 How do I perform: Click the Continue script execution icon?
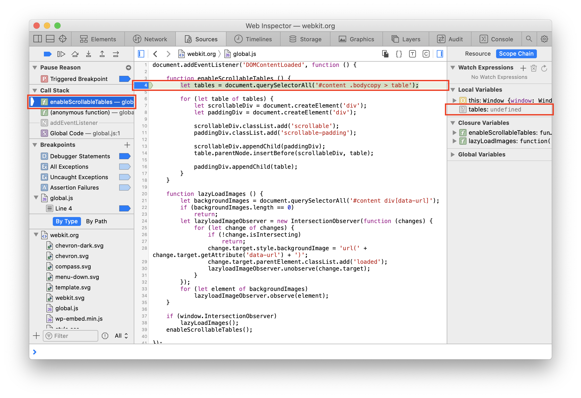(61, 54)
